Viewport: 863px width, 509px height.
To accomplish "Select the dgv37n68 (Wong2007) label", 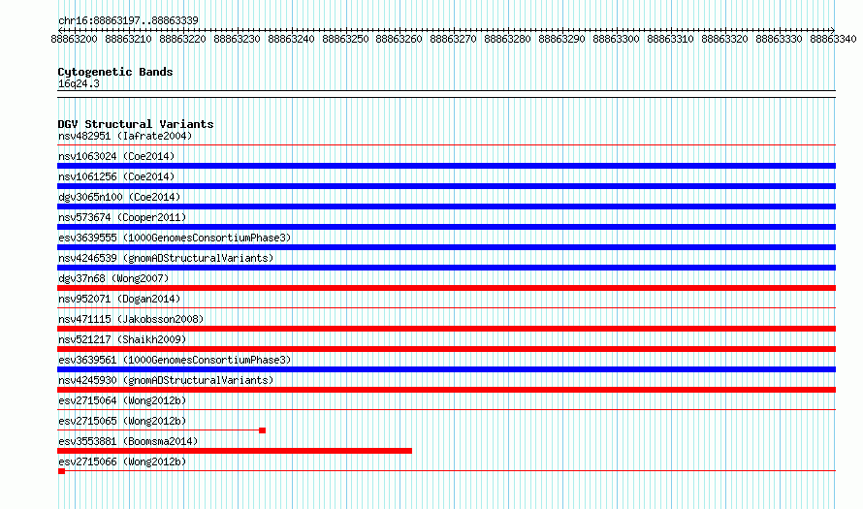I will (x=113, y=278).
